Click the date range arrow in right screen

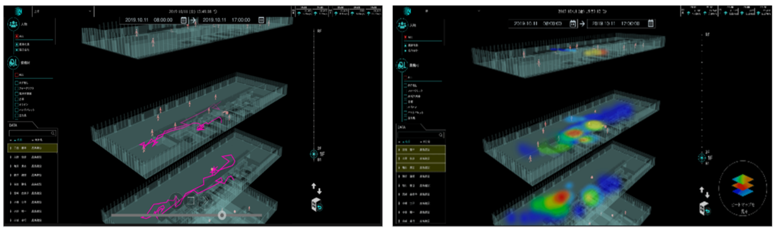pos(582,24)
